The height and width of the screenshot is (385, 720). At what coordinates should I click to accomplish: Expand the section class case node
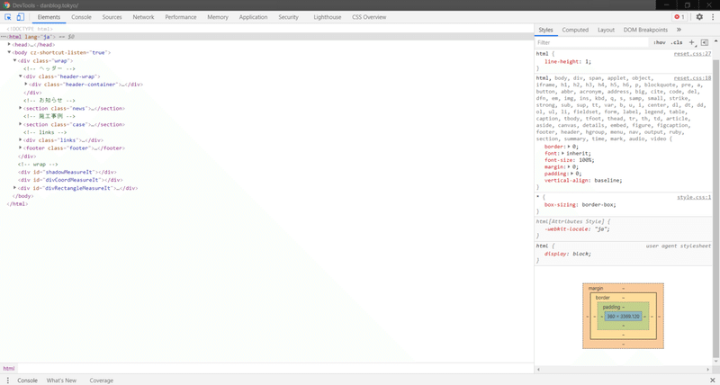tap(20, 124)
